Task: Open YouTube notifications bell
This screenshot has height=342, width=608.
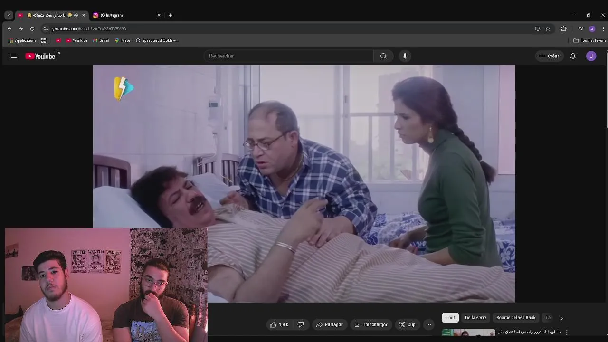Action: click(573, 56)
